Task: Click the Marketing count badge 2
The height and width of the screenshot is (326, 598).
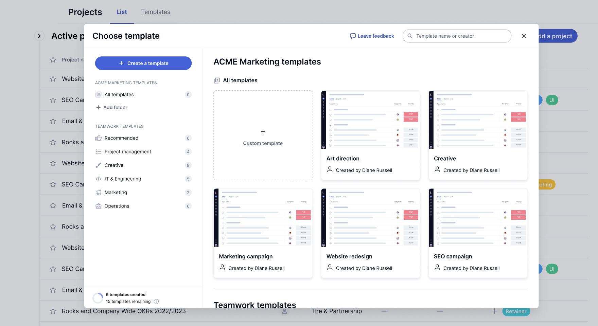Action: click(x=188, y=192)
